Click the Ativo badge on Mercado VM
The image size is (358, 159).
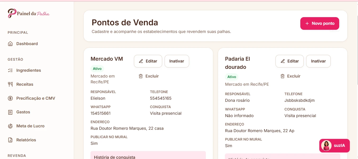97,69
